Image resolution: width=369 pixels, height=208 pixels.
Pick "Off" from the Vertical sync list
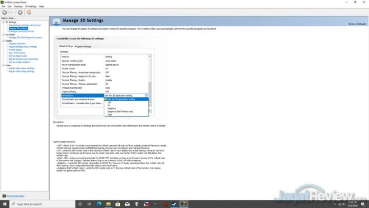tap(109, 102)
